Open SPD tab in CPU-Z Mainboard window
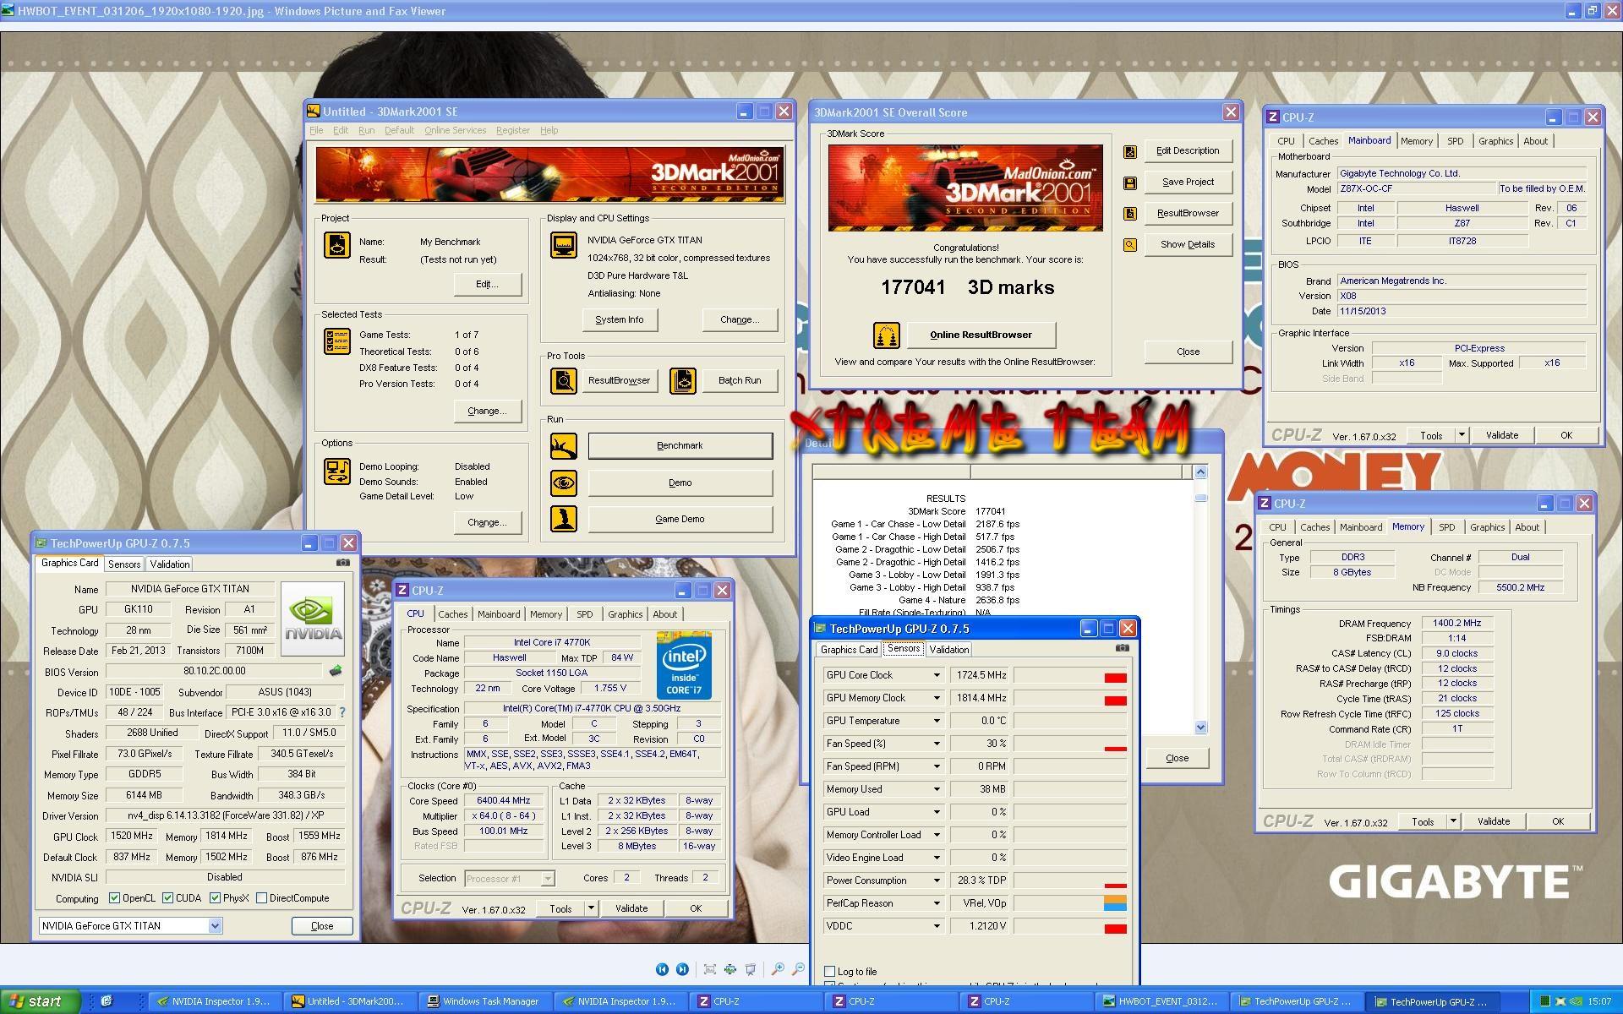Viewport: 1623px width, 1014px height. pyautogui.click(x=1455, y=141)
